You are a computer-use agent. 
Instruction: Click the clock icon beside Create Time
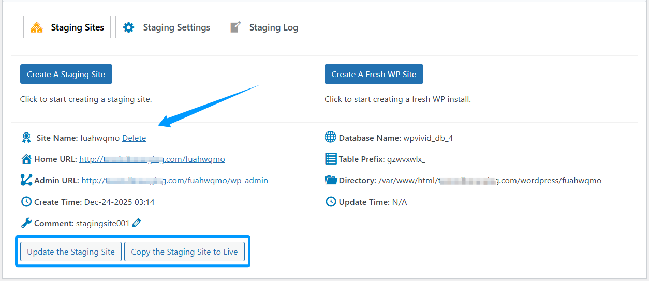click(x=26, y=202)
